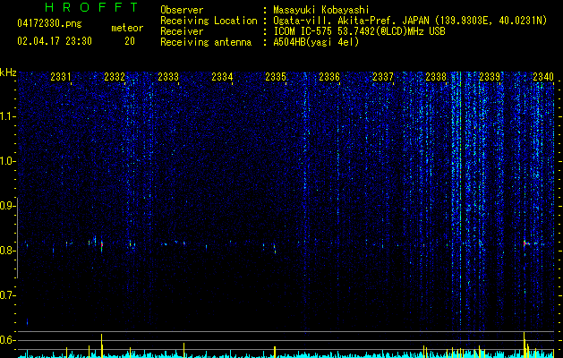The image size is (563, 358).
Task: Click the 2335 time marker
Action: pyautogui.click(x=276, y=77)
